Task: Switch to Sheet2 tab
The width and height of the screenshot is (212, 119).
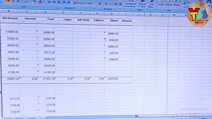Action: [20, 118]
